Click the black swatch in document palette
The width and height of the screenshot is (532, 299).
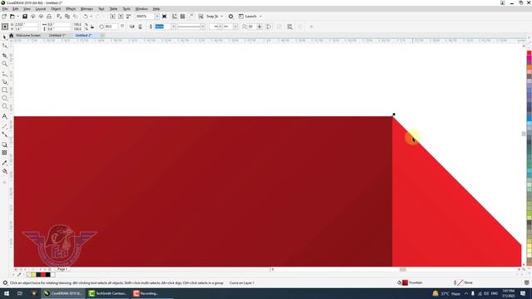[x=48, y=275]
